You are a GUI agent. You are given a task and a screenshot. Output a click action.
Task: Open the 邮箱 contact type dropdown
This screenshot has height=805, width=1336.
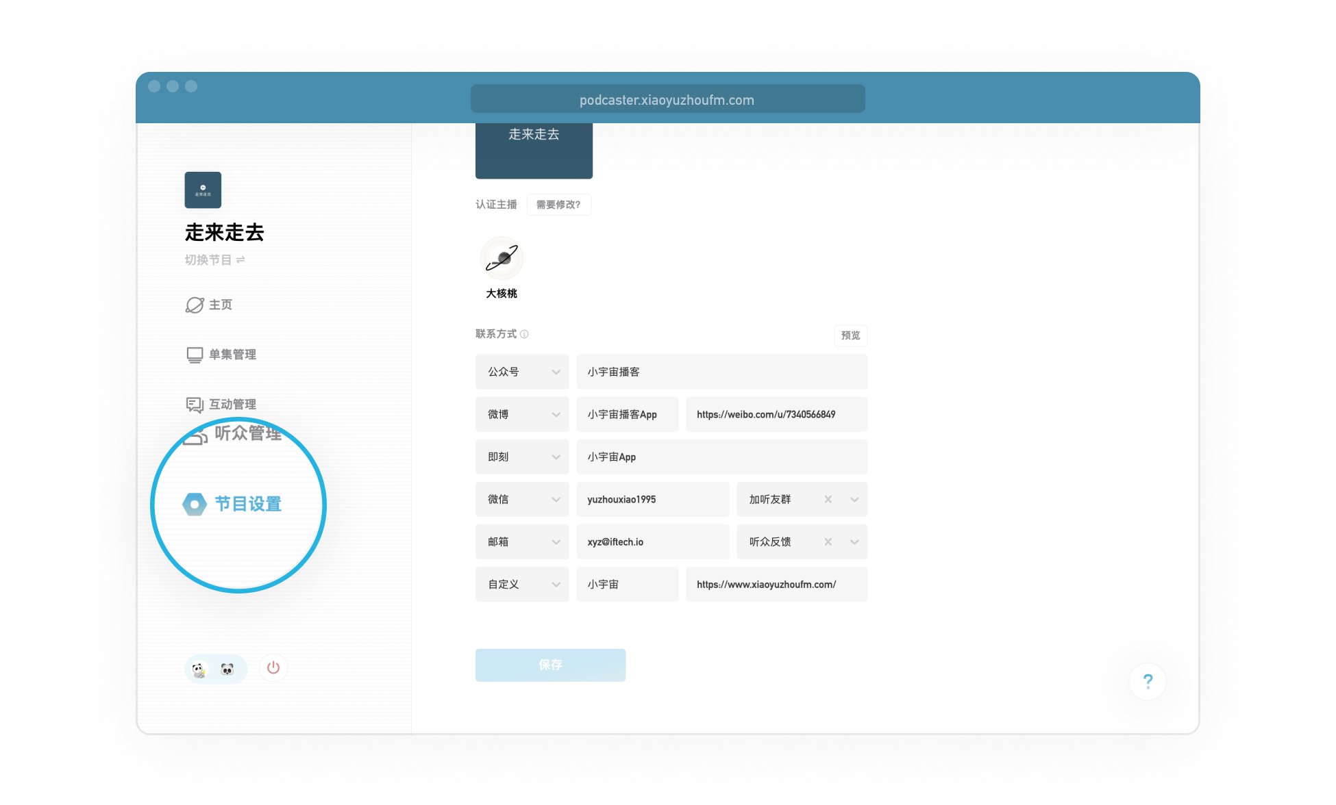point(522,541)
